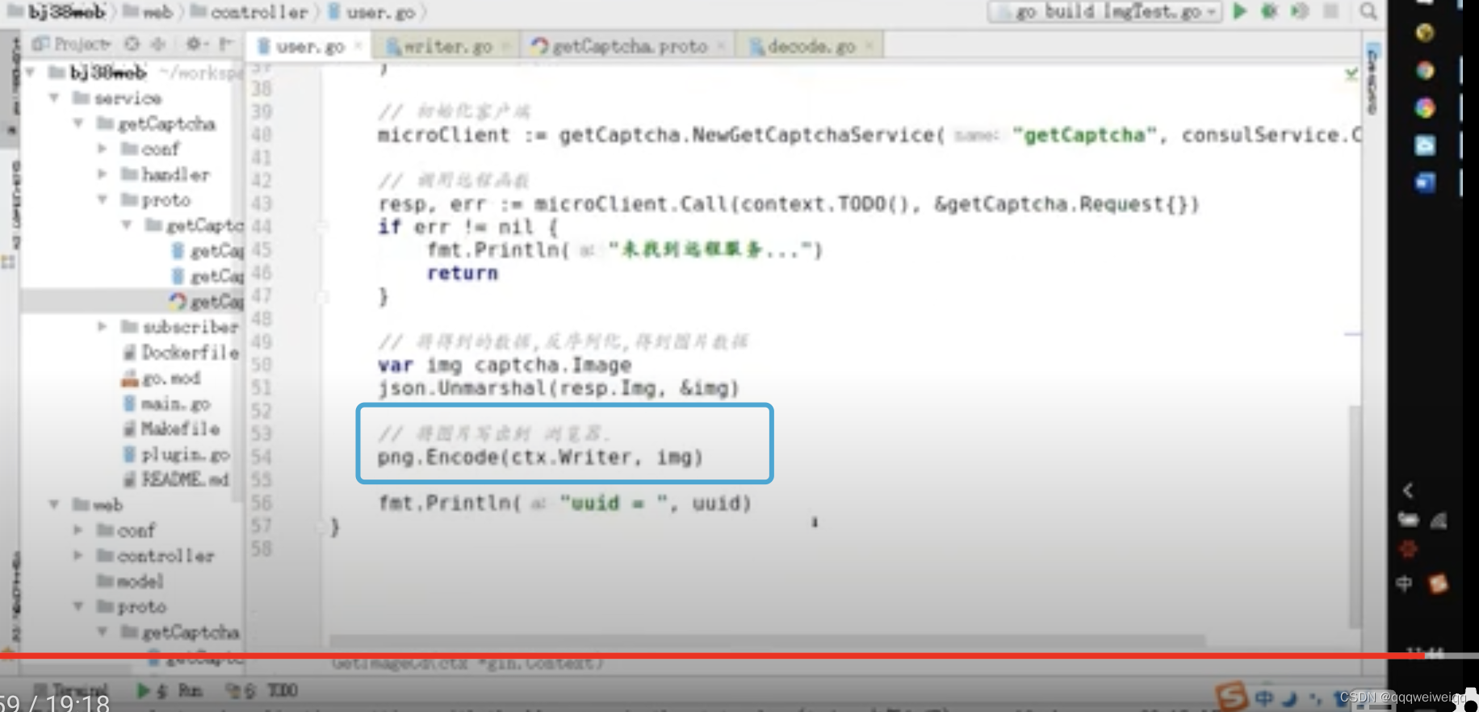
Task: Click the Sogou input method S icon
Action: 1230,695
